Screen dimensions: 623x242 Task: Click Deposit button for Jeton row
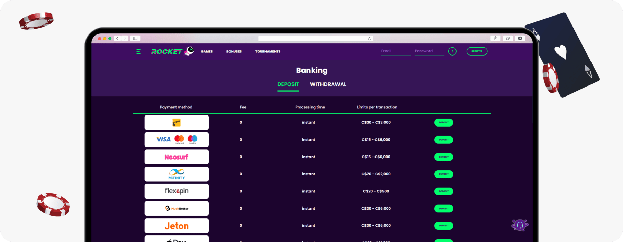tap(444, 226)
